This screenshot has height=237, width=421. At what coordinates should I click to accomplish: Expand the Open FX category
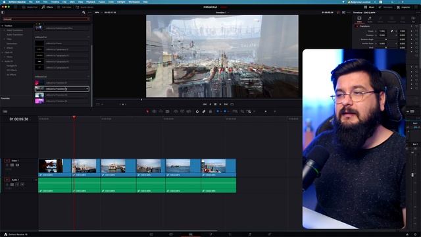click(3, 53)
